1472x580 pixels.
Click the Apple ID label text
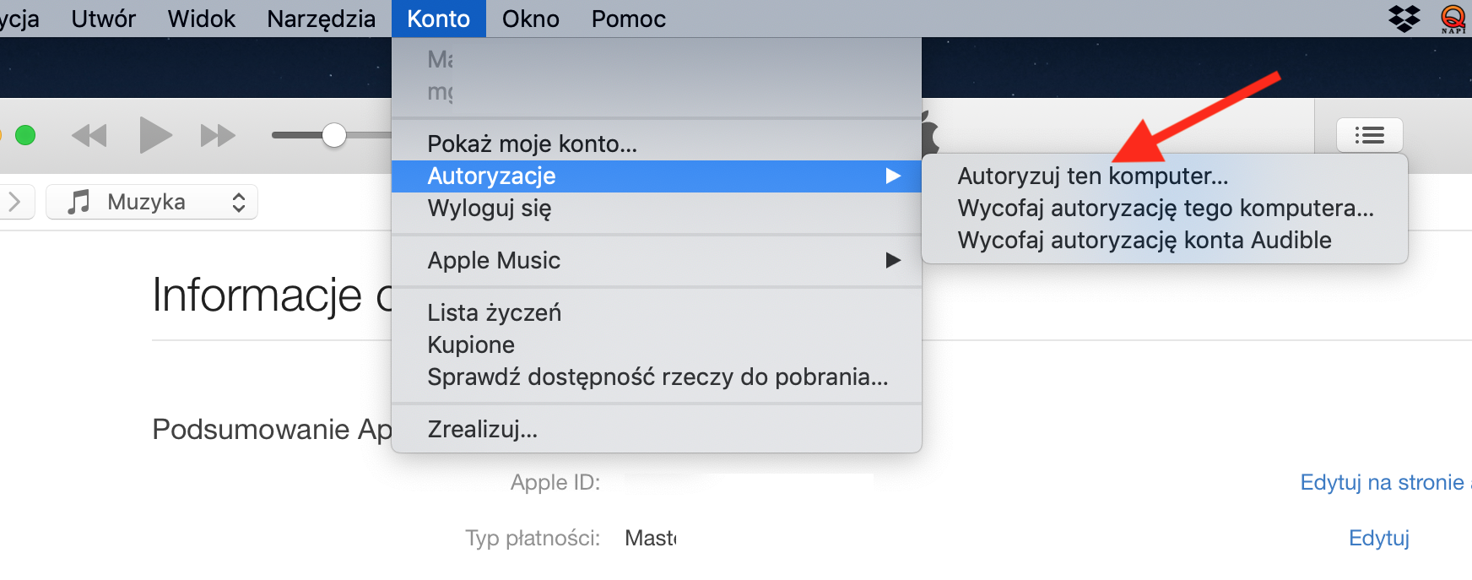click(555, 482)
